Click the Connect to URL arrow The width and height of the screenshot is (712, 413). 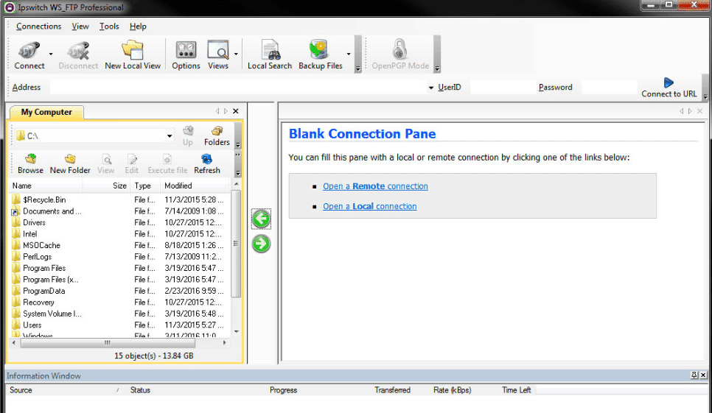point(669,82)
